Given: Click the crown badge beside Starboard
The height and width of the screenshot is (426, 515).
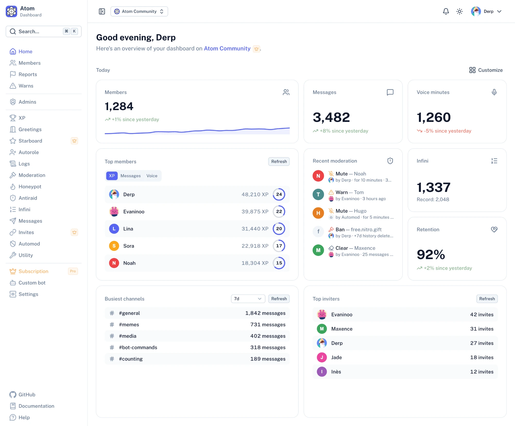Looking at the screenshot, I should (x=74, y=141).
